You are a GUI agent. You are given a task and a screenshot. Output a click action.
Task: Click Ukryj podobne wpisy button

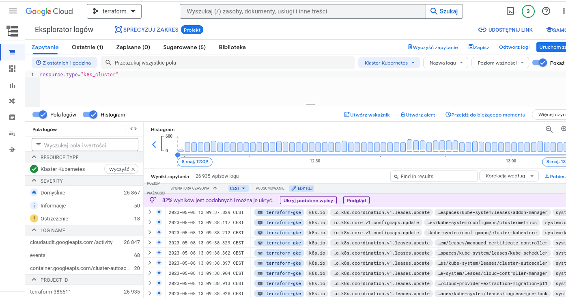308,200
